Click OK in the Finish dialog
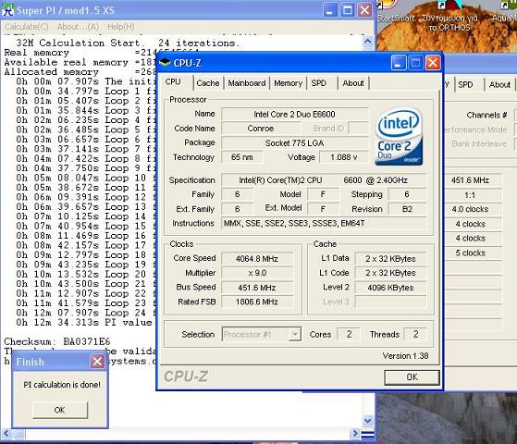Viewport: 517px width, 444px height. pyautogui.click(x=60, y=410)
